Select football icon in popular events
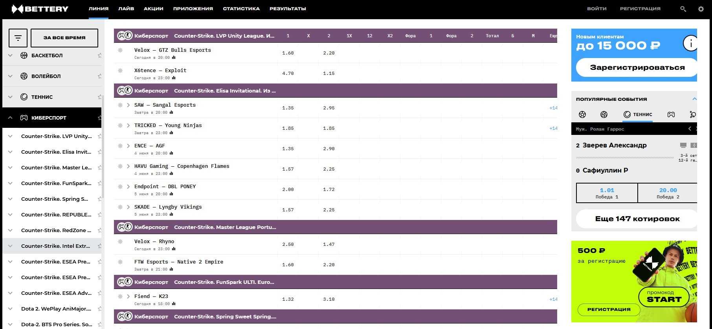This screenshot has height=329, width=712. pyautogui.click(x=582, y=115)
